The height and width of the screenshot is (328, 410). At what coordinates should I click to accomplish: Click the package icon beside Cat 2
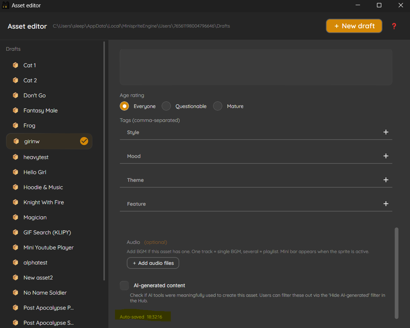coord(16,80)
